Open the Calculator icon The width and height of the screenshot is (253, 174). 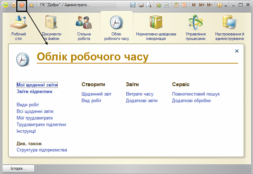(x=176, y=5)
